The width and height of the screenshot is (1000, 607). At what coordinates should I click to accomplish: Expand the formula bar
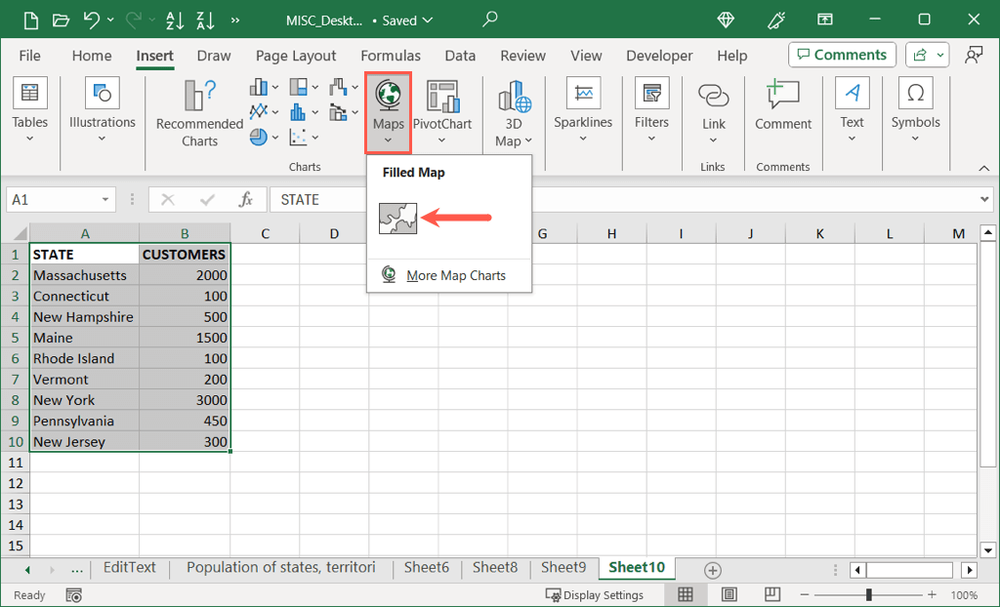[984, 200]
